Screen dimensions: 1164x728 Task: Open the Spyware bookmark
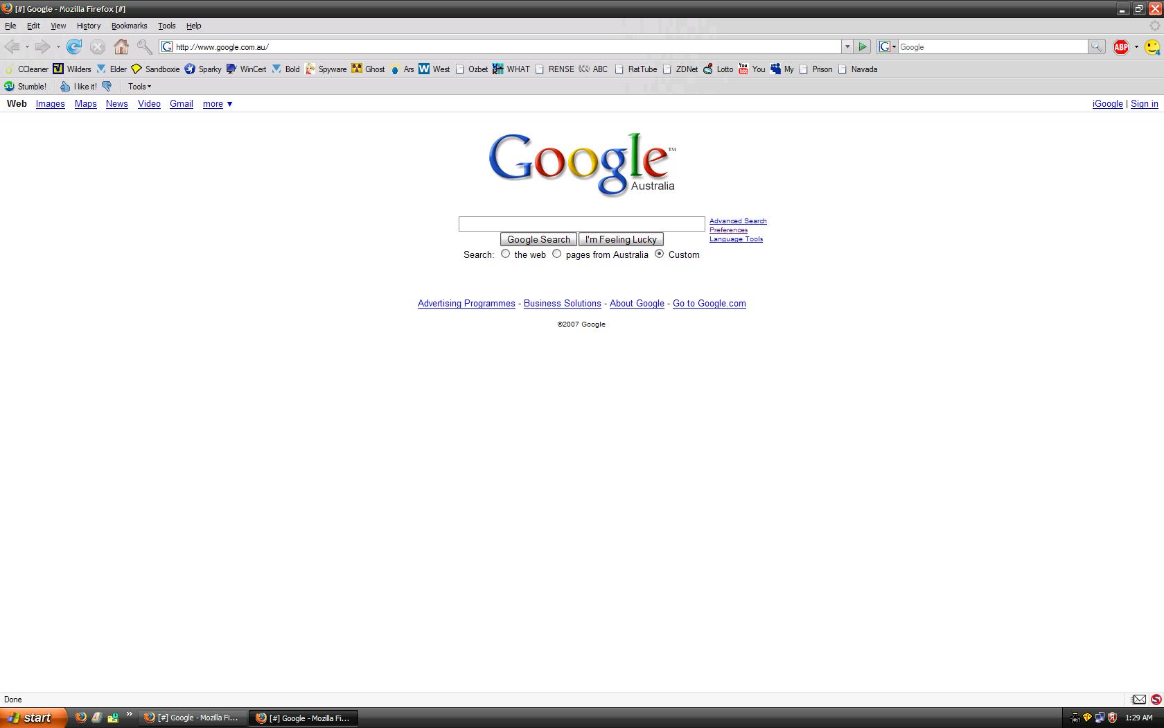click(326, 69)
